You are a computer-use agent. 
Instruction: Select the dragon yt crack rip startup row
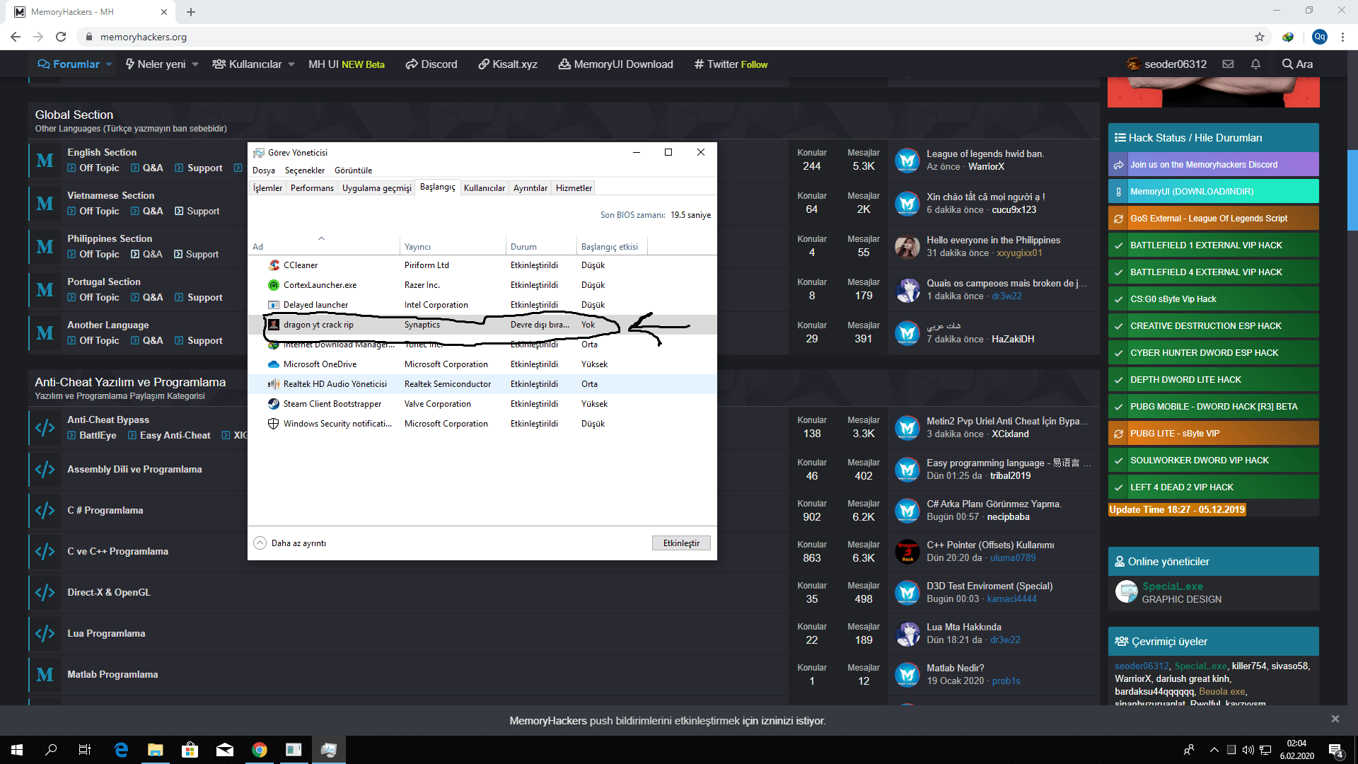point(482,325)
